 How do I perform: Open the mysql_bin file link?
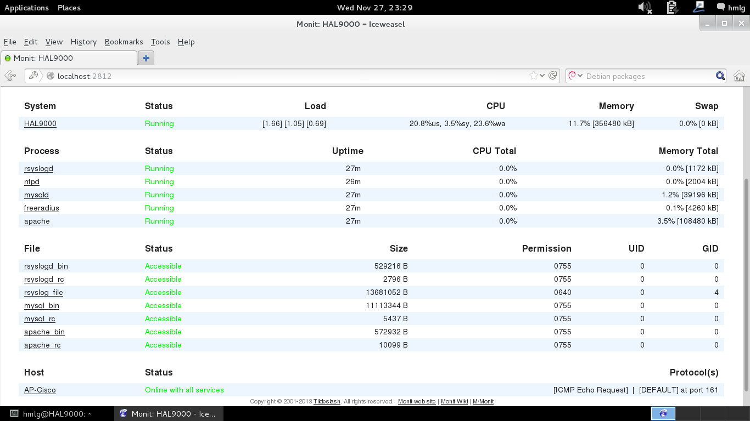tap(42, 305)
